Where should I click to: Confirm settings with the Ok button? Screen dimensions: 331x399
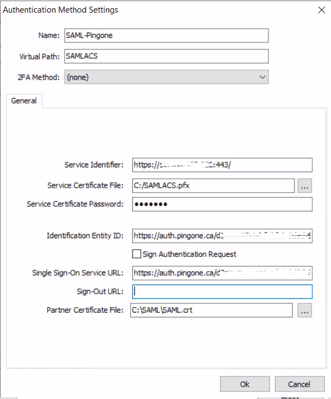click(x=245, y=384)
